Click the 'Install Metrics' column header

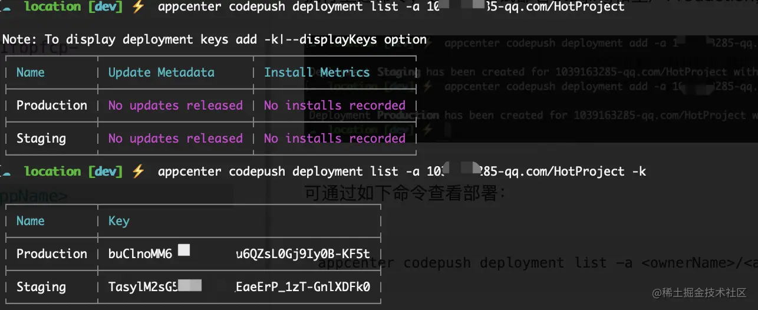tap(317, 72)
